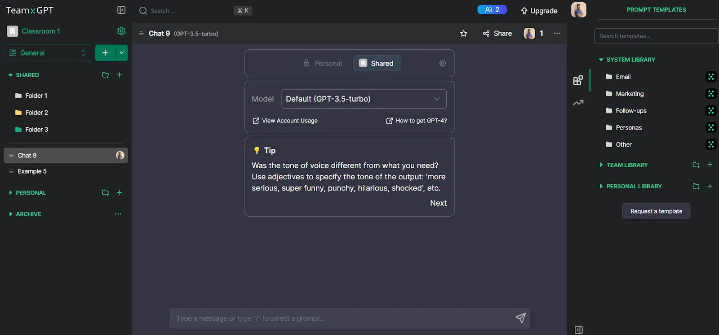This screenshot has width=719, height=335.
Task: Add folder to TEAM LIBRARY
Action: click(x=696, y=165)
